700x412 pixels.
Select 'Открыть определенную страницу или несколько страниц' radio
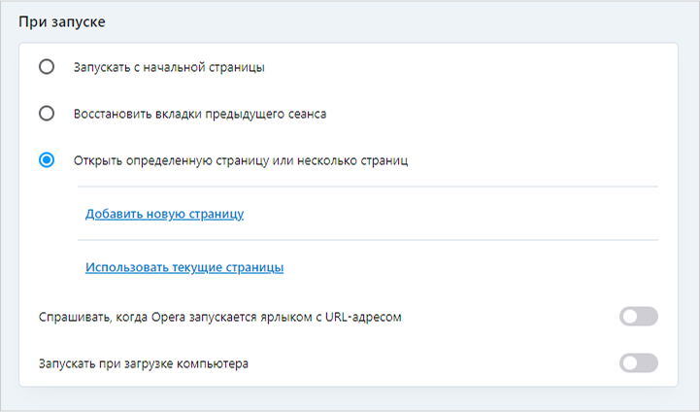coord(46,160)
